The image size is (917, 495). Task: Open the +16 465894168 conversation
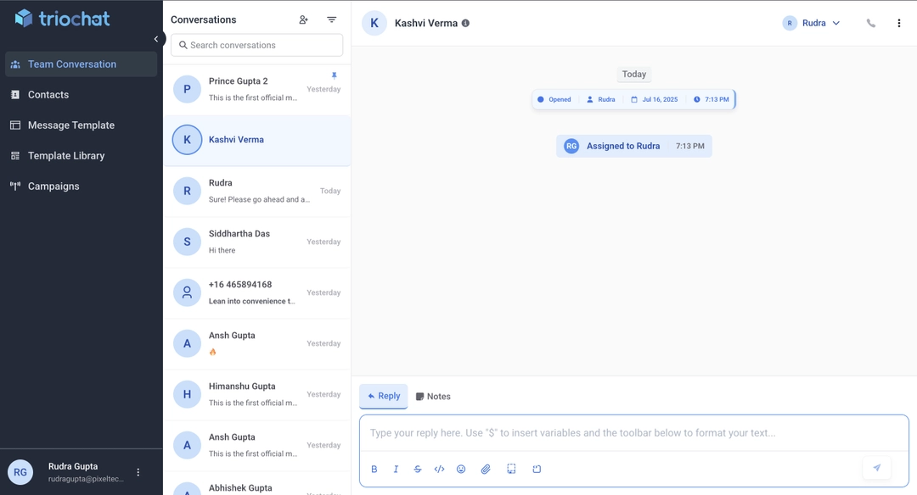[256, 292]
